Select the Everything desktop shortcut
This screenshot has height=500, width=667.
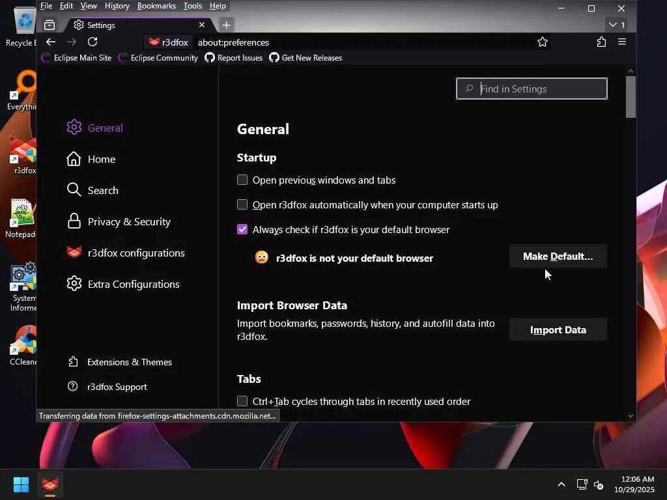pyautogui.click(x=21, y=90)
